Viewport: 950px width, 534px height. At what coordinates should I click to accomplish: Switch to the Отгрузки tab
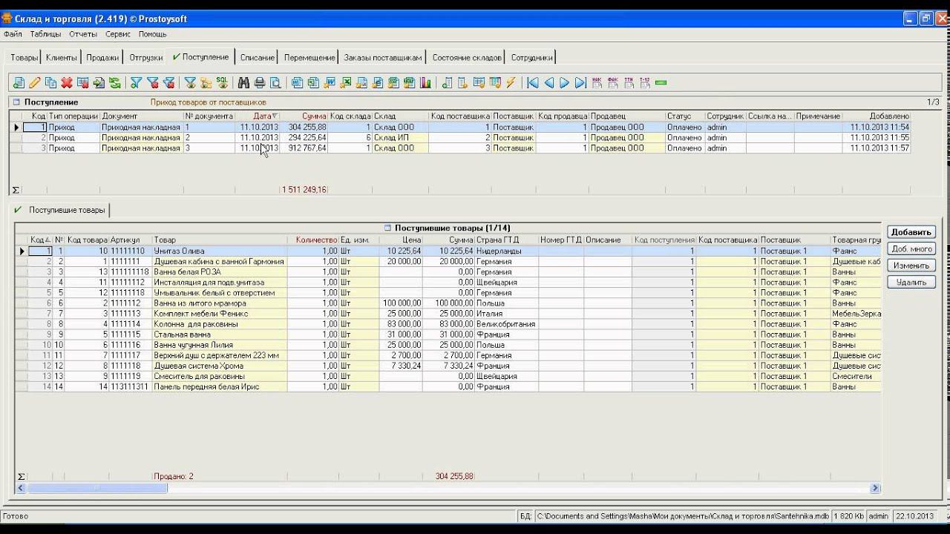pyautogui.click(x=146, y=58)
